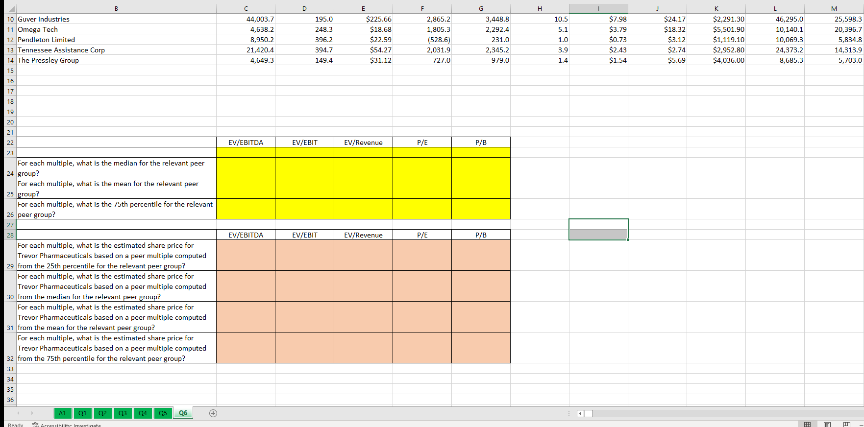Click the 25th percentile share price question
This screenshot has height=427, width=864.
coord(116,256)
